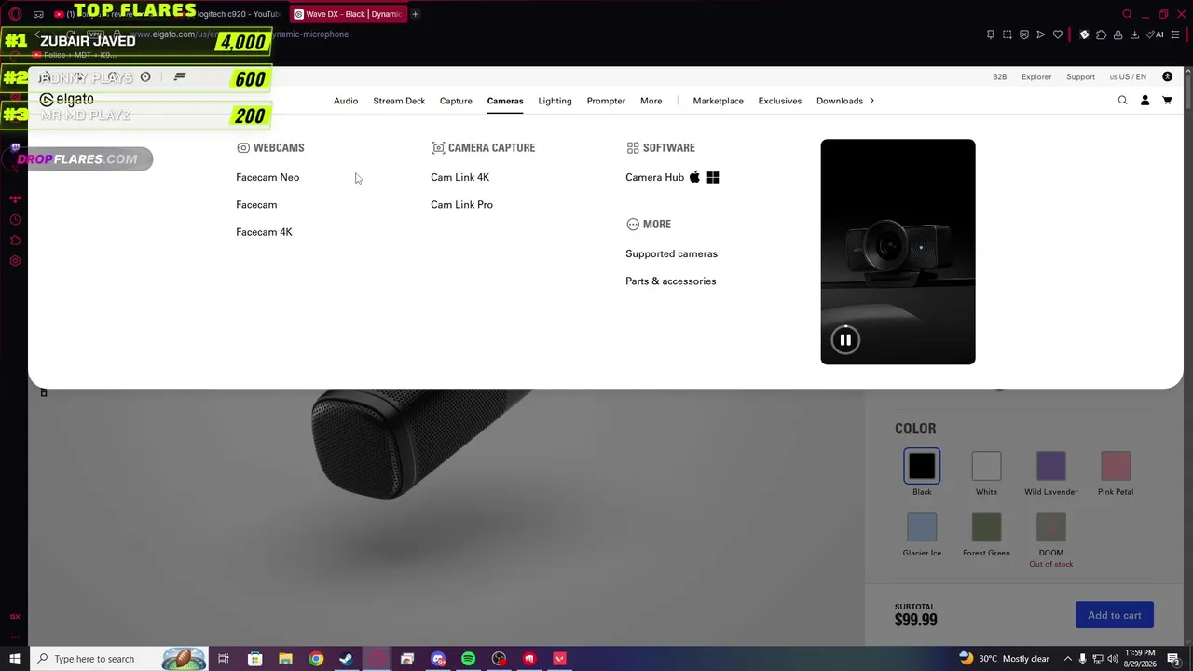Open Supported cameras link

[x=671, y=253]
